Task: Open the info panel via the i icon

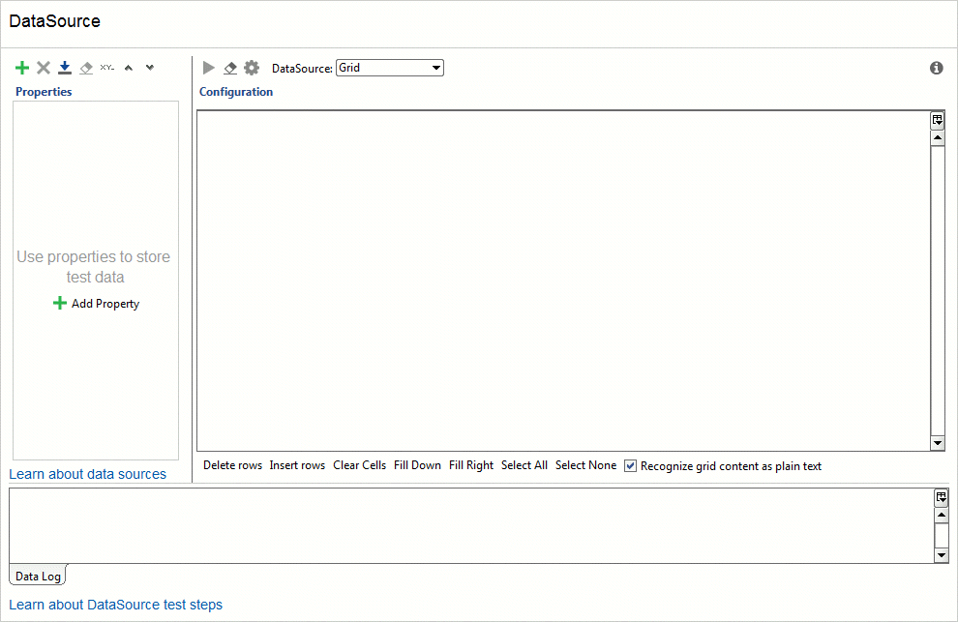Action: [935, 68]
